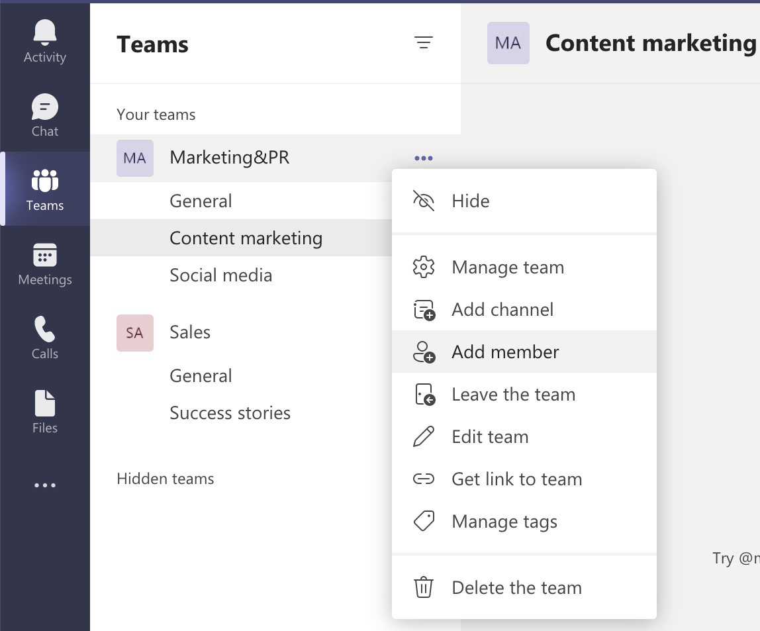Open the Social media channel
760x631 pixels.
(241, 275)
